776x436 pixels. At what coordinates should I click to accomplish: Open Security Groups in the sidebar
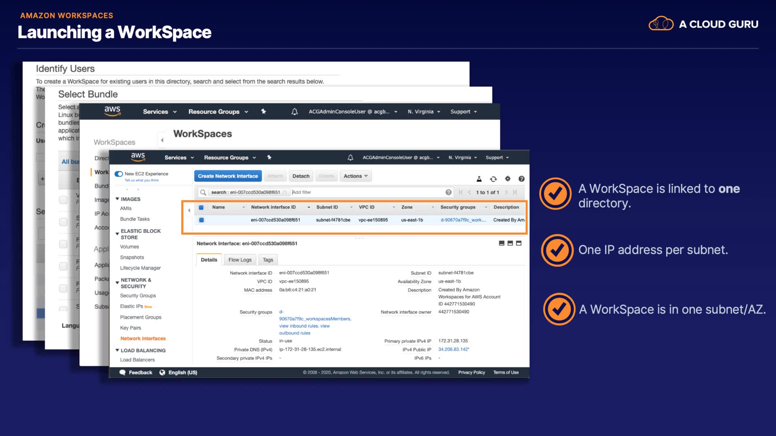[137, 296]
